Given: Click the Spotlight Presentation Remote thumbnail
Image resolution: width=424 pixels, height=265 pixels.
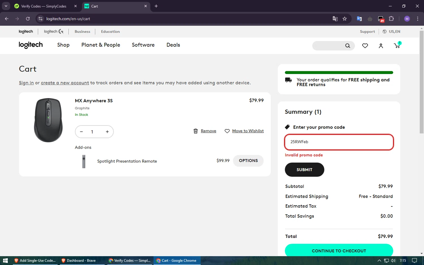Looking at the screenshot, I should click(x=84, y=161).
